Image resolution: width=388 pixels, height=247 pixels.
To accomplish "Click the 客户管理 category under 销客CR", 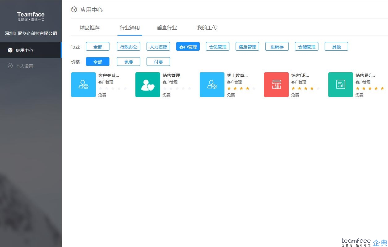I will pyautogui.click(x=299, y=82).
